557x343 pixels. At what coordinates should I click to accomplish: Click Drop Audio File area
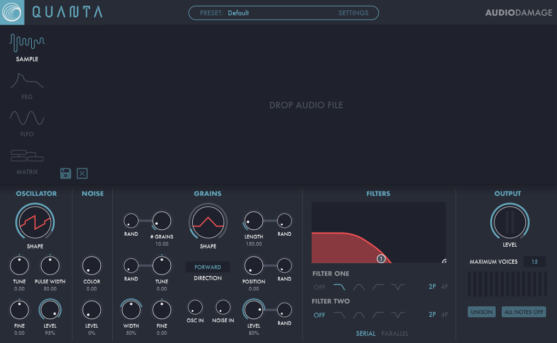pyautogui.click(x=306, y=105)
